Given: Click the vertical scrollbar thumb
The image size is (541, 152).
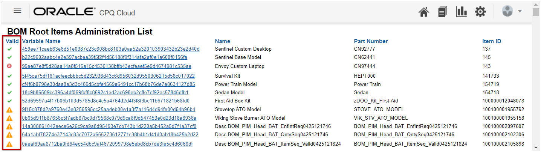Looking at the screenshot, I should click(x=536, y=12).
